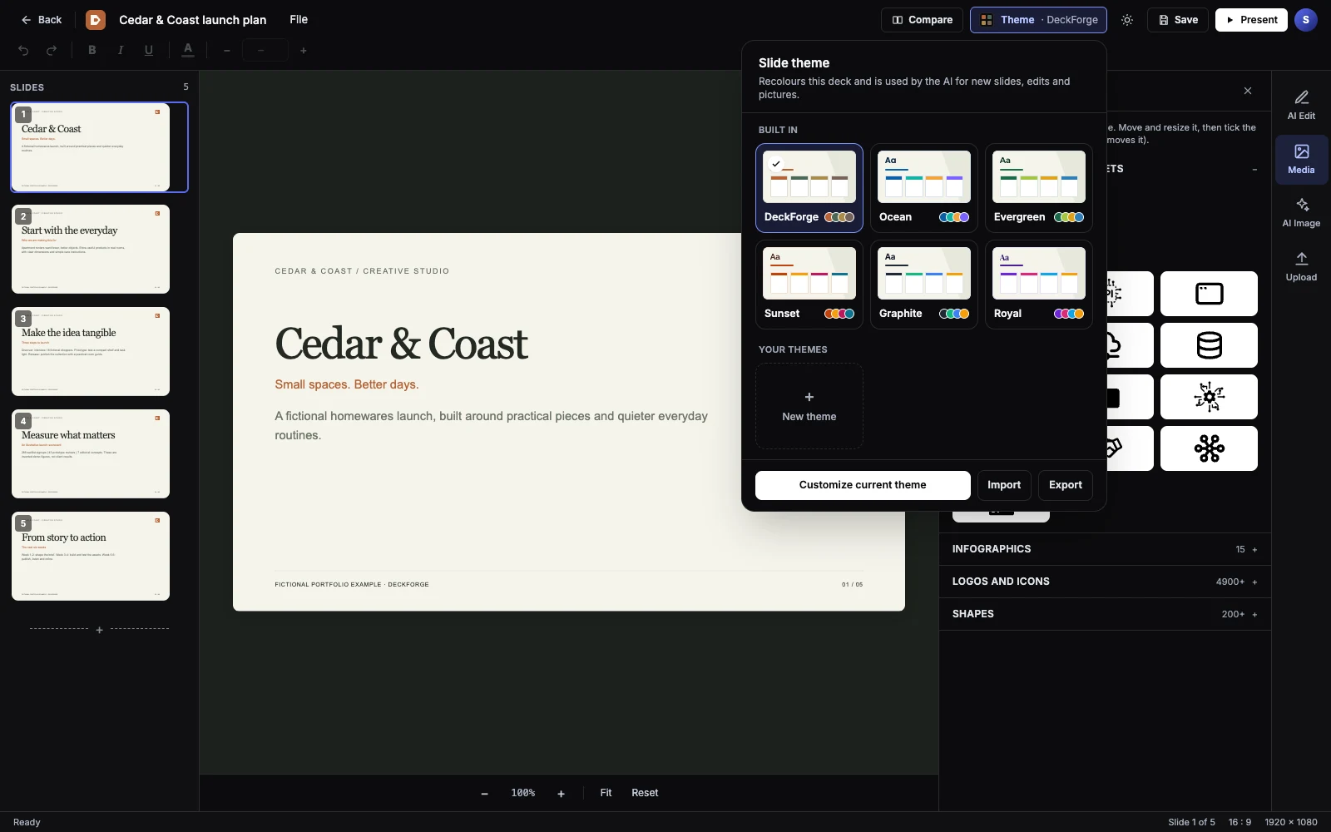1331x832 pixels.
Task: Toggle bold formatting
Action: point(92,51)
